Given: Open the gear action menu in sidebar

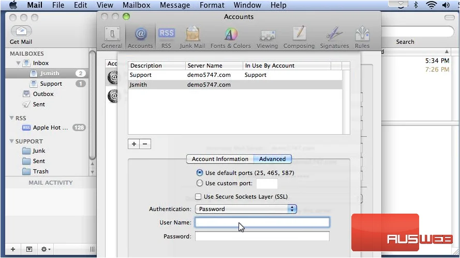Looking at the screenshot, I should [x=46, y=249].
